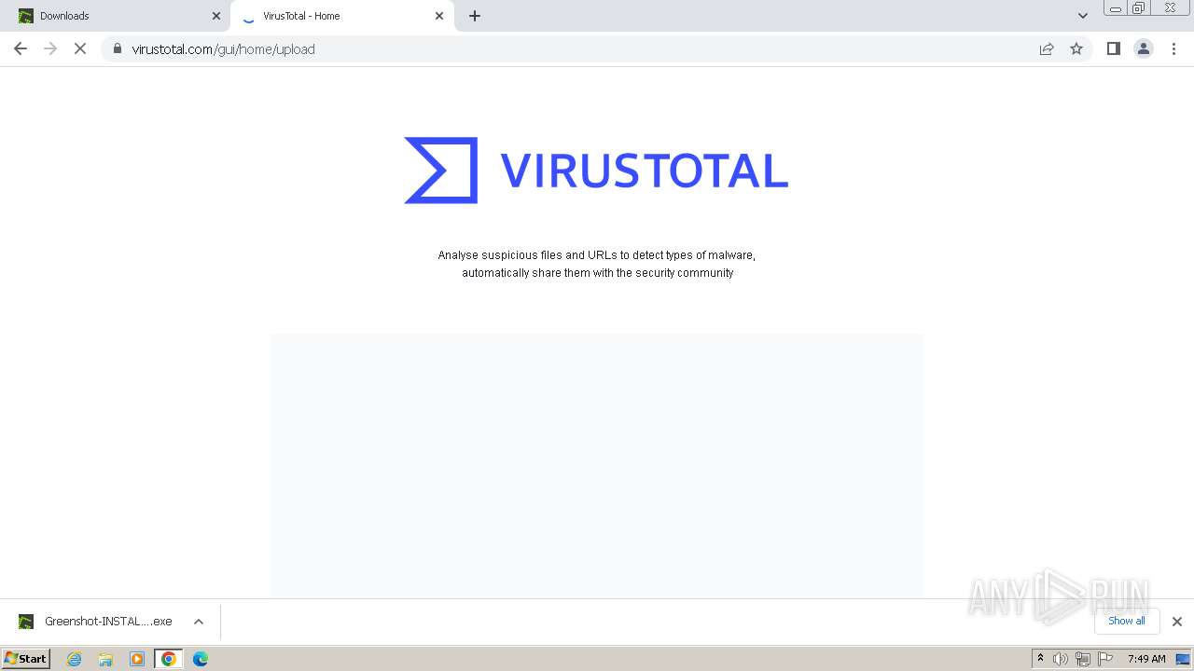
Task: Go back to previous page
Action: [x=21, y=48]
